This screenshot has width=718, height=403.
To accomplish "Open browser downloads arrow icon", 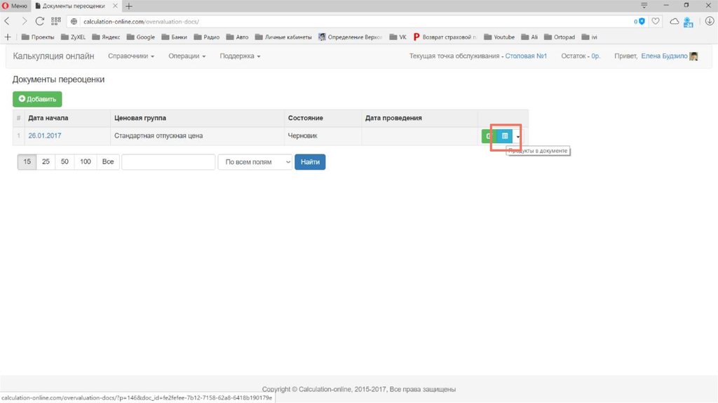I will click(709, 21).
